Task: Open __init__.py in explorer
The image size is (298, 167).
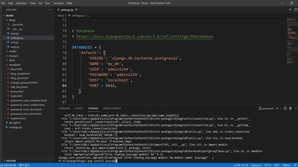Action: coord(16,29)
